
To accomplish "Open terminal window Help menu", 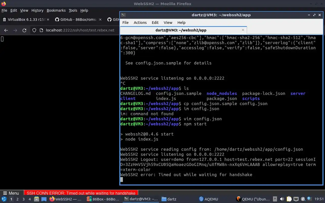I will (x=181, y=22).
